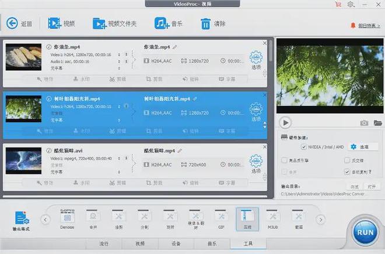Toggle the greyed-out merge checkbox
This screenshot has width=385, height=254.
coord(284,172)
